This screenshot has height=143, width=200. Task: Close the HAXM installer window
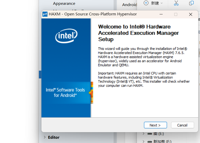click(191, 14)
